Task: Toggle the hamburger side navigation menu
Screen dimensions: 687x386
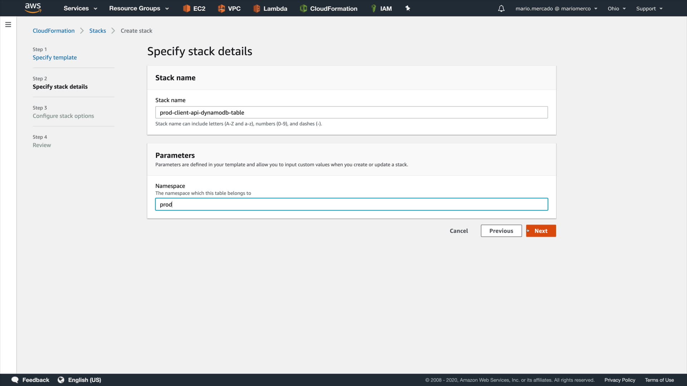Action: click(x=8, y=25)
